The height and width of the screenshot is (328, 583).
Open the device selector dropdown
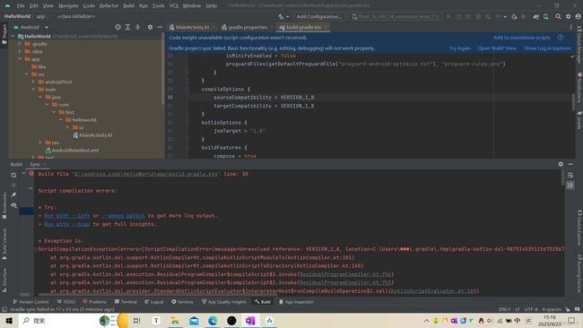pyautogui.click(x=396, y=17)
